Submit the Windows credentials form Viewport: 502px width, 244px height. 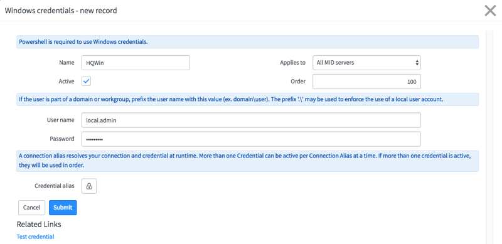click(x=63, y=208)
